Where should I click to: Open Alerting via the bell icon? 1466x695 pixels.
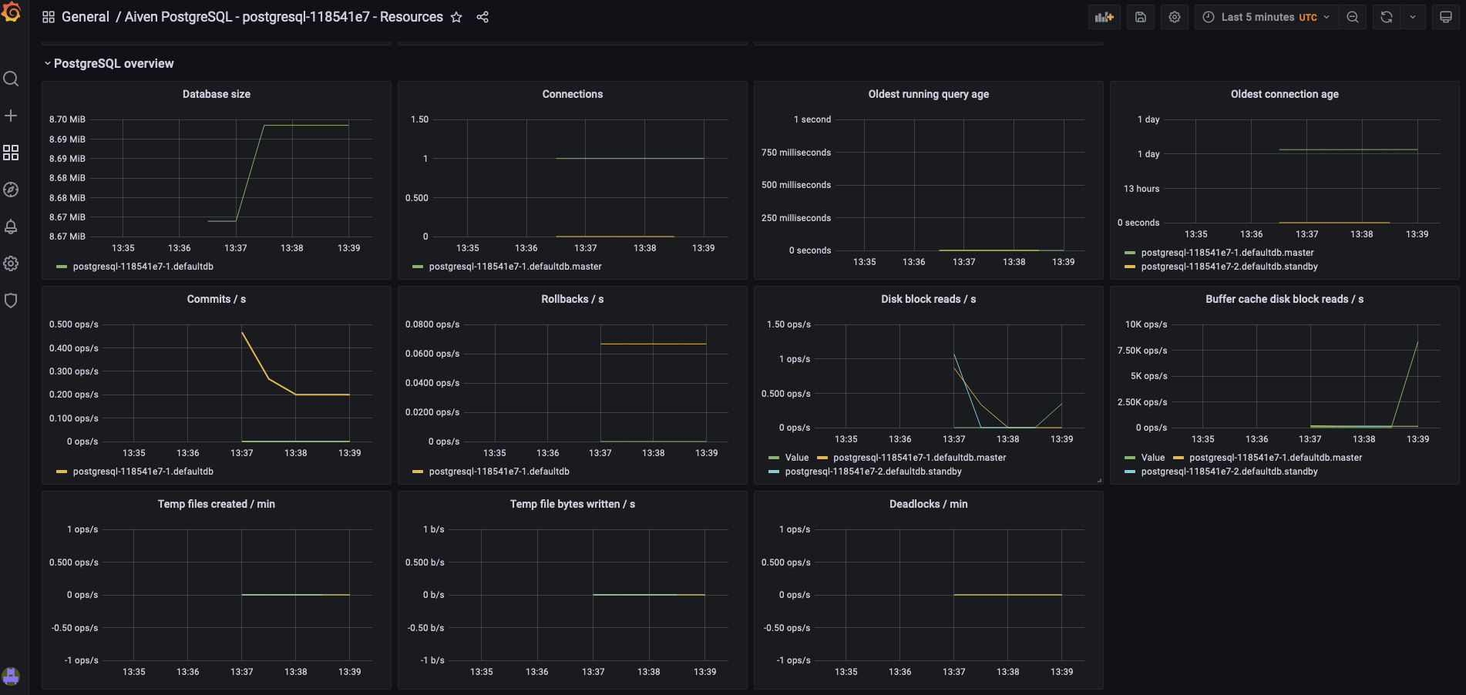click(11, 227)
